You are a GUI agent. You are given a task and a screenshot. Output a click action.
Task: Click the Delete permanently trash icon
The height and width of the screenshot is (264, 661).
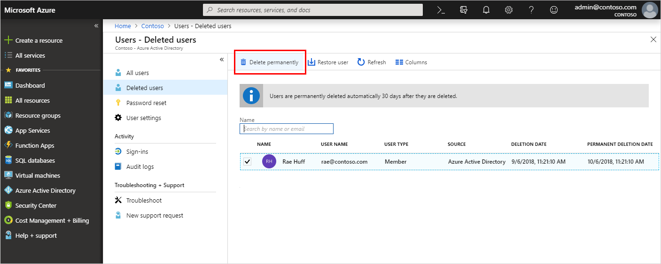pyautogui.click(x=243, y=62)
